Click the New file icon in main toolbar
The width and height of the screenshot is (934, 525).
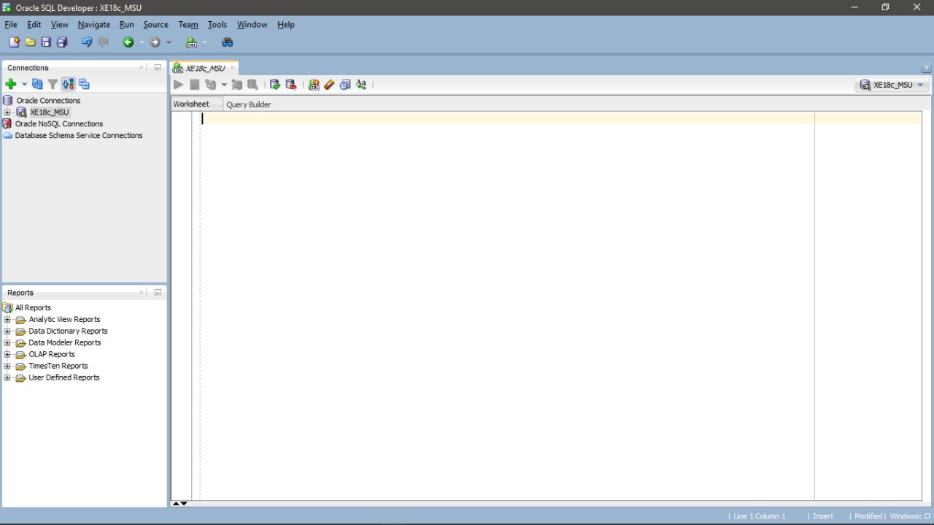tap(14, 42)
